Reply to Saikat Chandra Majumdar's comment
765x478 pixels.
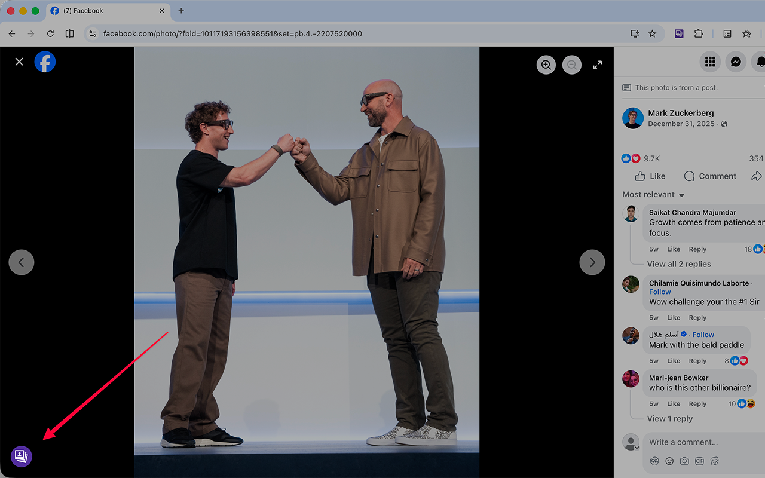tap(697, 249)
